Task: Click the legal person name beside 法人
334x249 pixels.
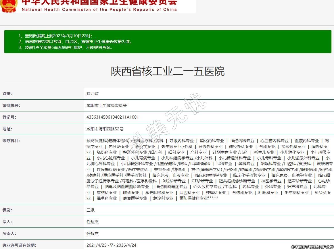Action: 93,222
